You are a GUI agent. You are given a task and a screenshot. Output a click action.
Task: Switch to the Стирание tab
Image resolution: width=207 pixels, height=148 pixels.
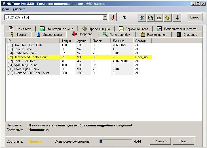(x=187, y=35)
